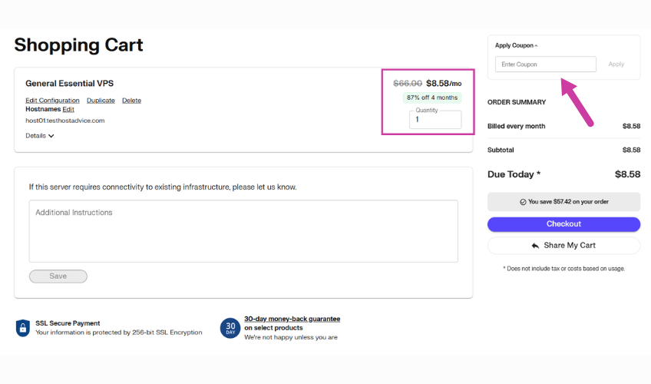
Task: Expand the Details chevron
Action: (51, 136)
